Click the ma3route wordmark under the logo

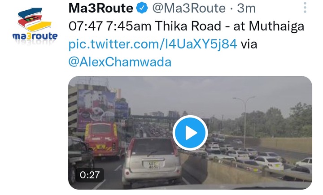tap(35, 36)
